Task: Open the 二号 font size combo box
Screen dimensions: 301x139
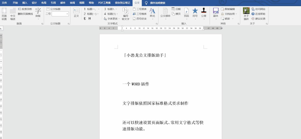Action: [x=60, y=14]
